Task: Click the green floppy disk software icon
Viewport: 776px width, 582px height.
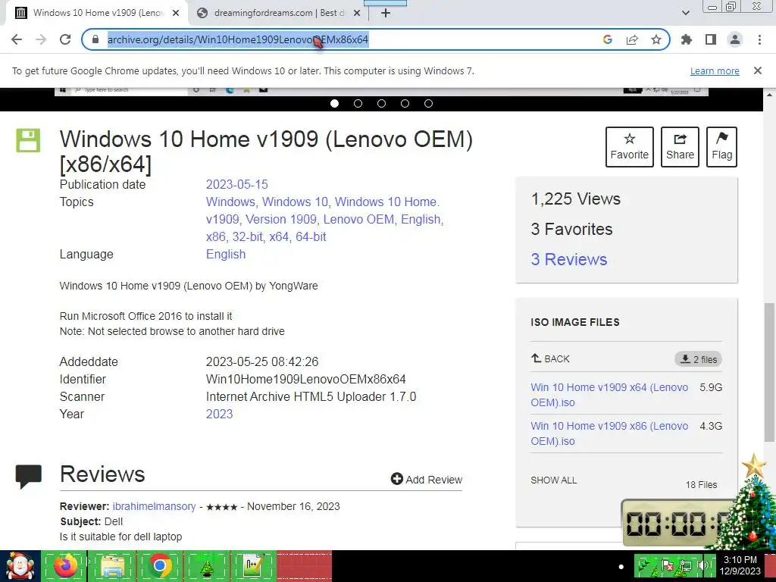Action: click(28, 140)
